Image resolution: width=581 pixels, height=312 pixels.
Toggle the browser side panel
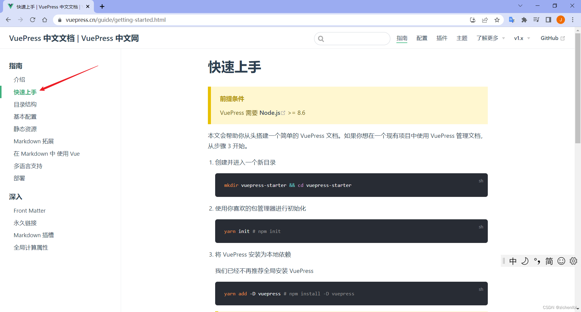pyautogui.click(x=548, y=20)
